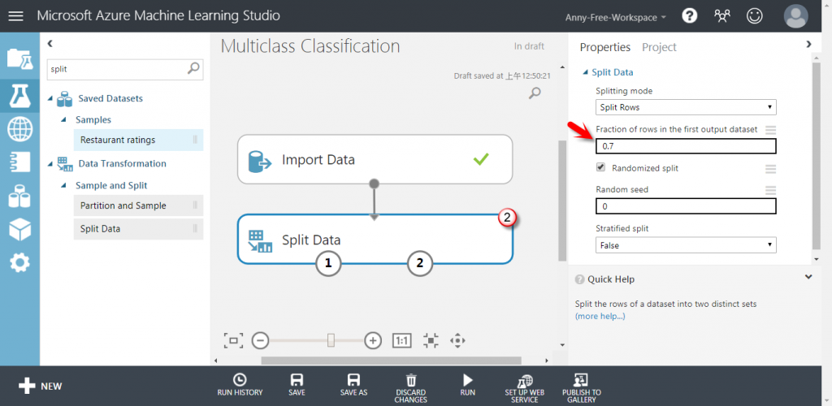Click Split Data output port 2
Image resolution: width=832 pixels, height=406 pixels.
420,263
